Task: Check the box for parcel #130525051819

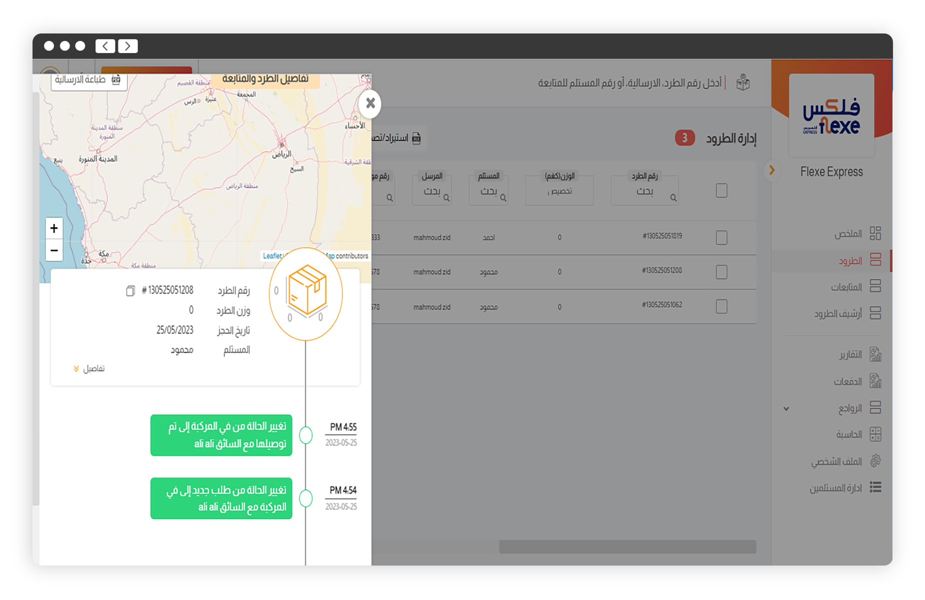Action: 721,238
